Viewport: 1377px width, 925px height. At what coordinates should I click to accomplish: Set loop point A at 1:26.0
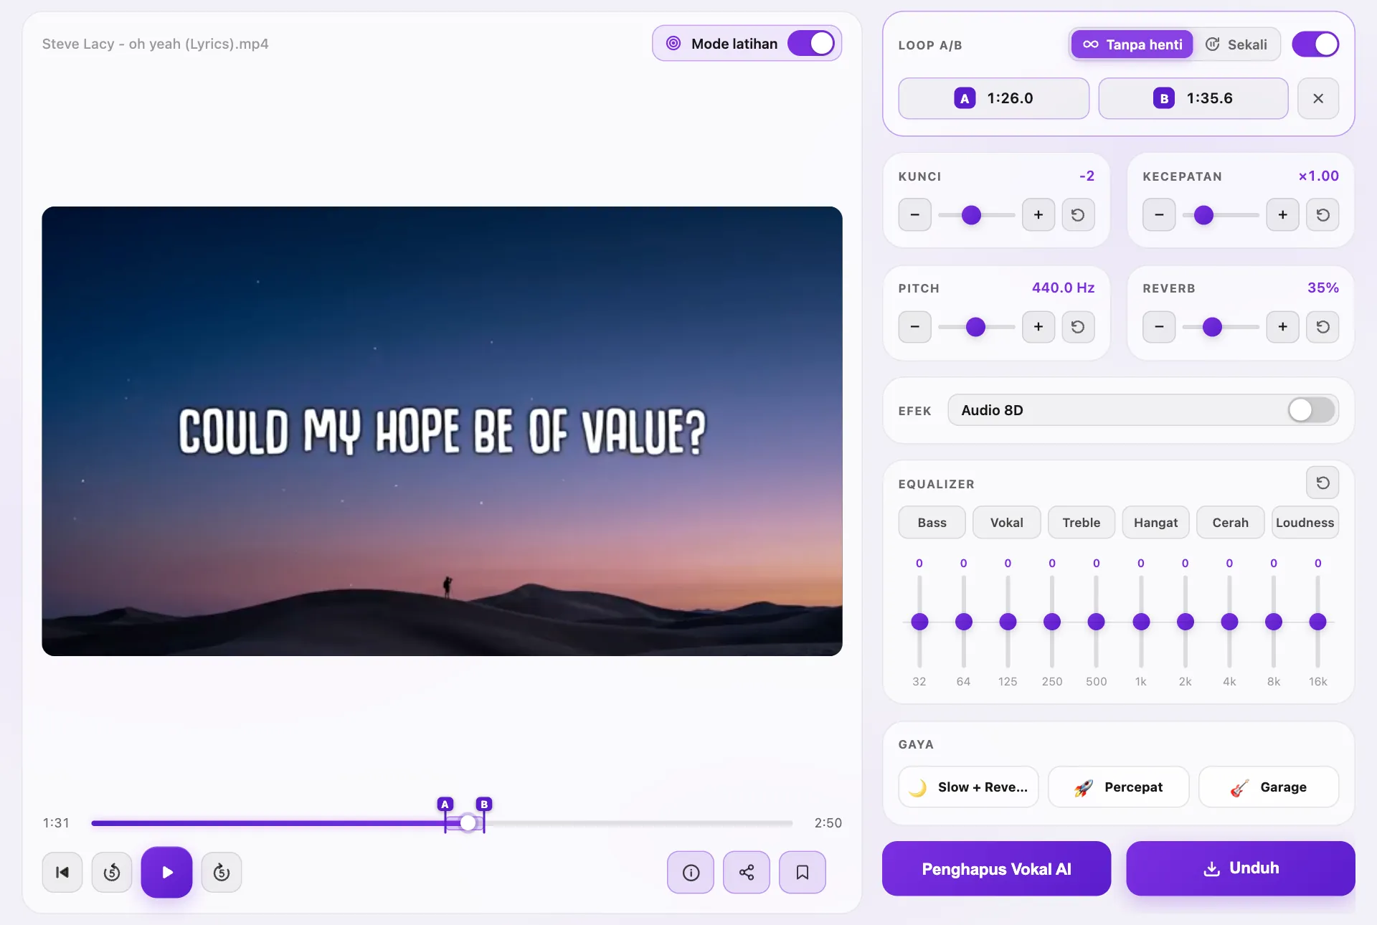pyautogui.click(x=993, y=98)
